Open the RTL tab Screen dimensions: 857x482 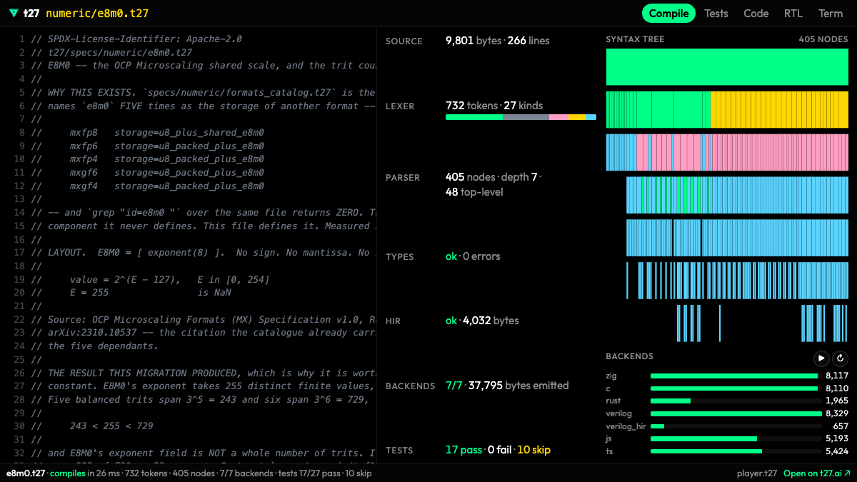point(793,14)
